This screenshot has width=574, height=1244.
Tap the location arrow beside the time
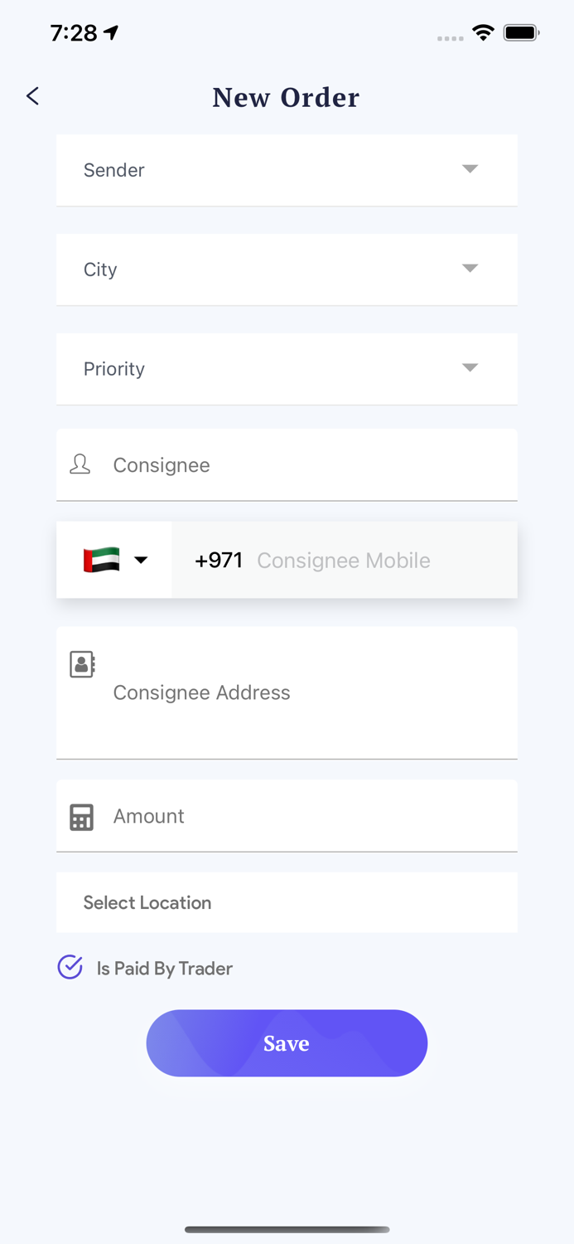[x=112, y=32]
